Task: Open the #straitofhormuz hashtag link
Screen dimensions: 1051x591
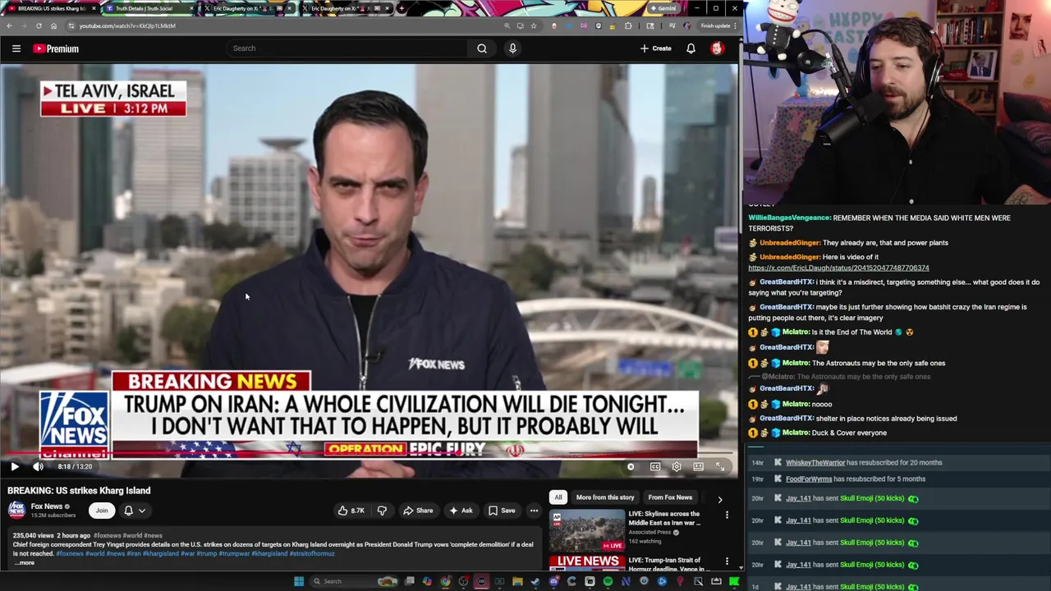Action: point(312,553)
